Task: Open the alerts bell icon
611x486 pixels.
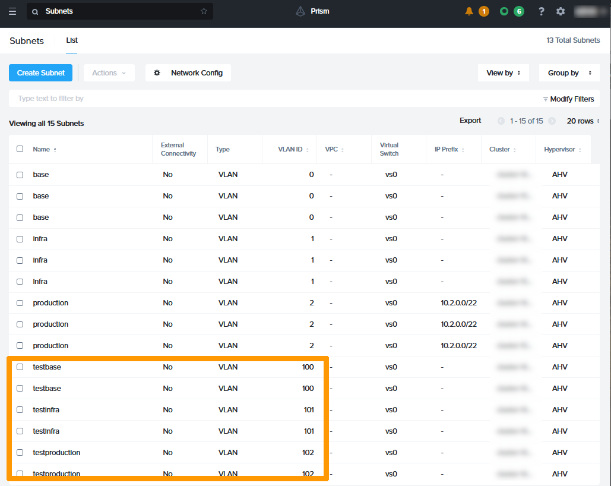Action: point(469,11)
